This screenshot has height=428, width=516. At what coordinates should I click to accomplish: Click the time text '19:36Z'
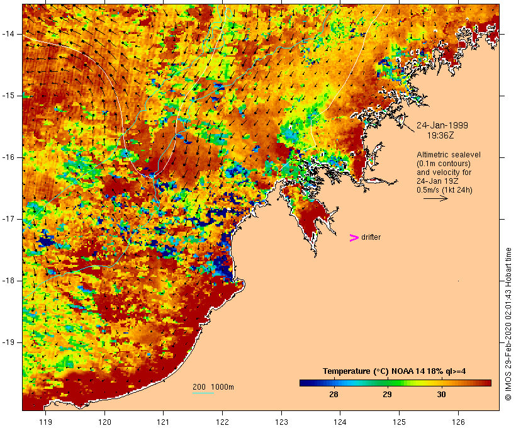click(x=440, y=135)
